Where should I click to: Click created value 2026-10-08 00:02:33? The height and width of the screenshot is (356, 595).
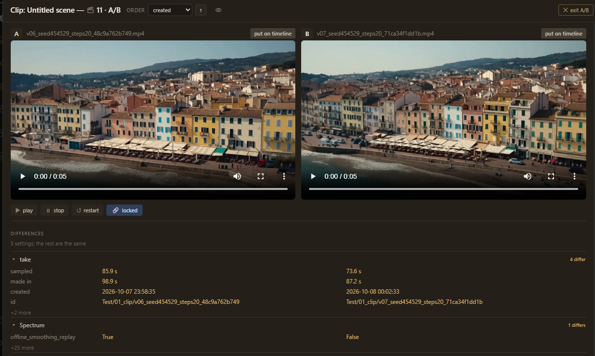pyautogui.click(x=372, y=292)
